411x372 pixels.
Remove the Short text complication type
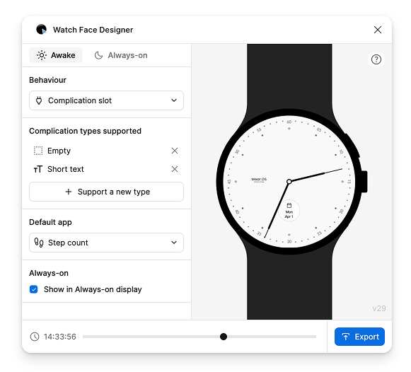[175, 169]
